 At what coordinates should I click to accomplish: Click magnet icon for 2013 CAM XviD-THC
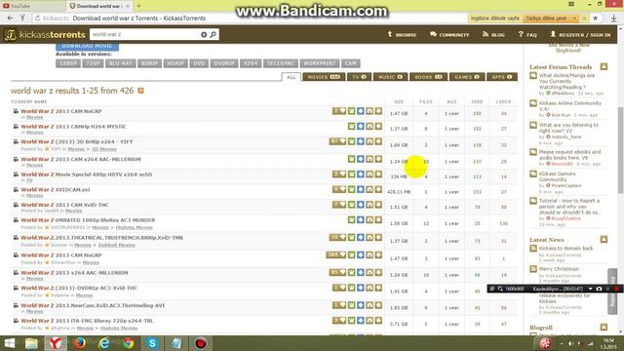tap(370, 205)
